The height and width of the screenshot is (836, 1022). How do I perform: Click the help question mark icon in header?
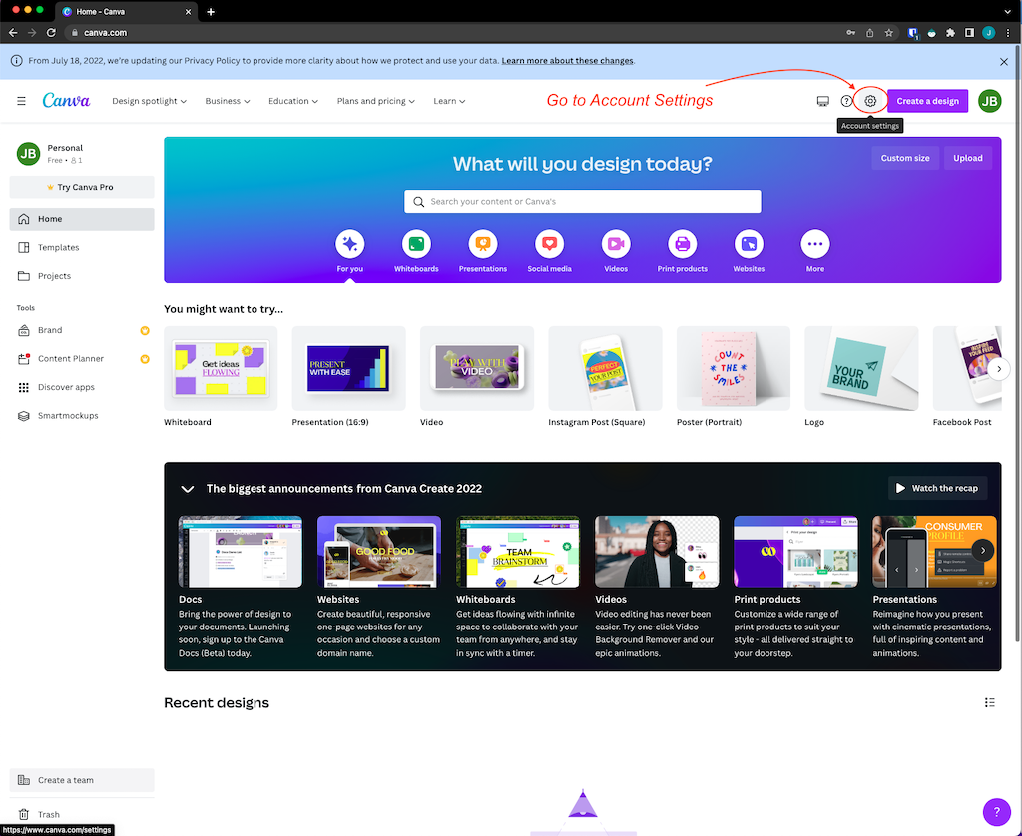point(846,101)
